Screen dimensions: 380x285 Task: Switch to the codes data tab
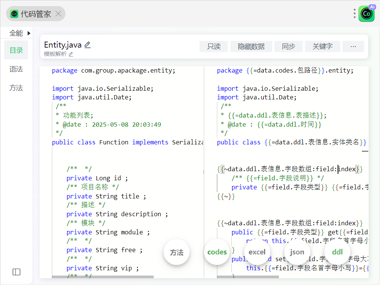click(217, 252)
